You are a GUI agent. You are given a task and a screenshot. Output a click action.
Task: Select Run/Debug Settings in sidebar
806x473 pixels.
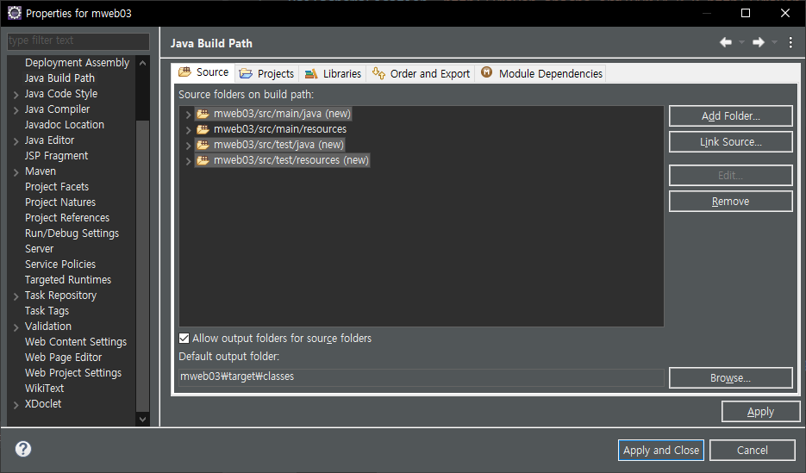pyautogui.click(x=72, y=233)
